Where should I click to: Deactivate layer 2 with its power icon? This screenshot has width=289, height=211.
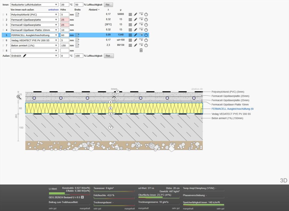tap(146, 19)
